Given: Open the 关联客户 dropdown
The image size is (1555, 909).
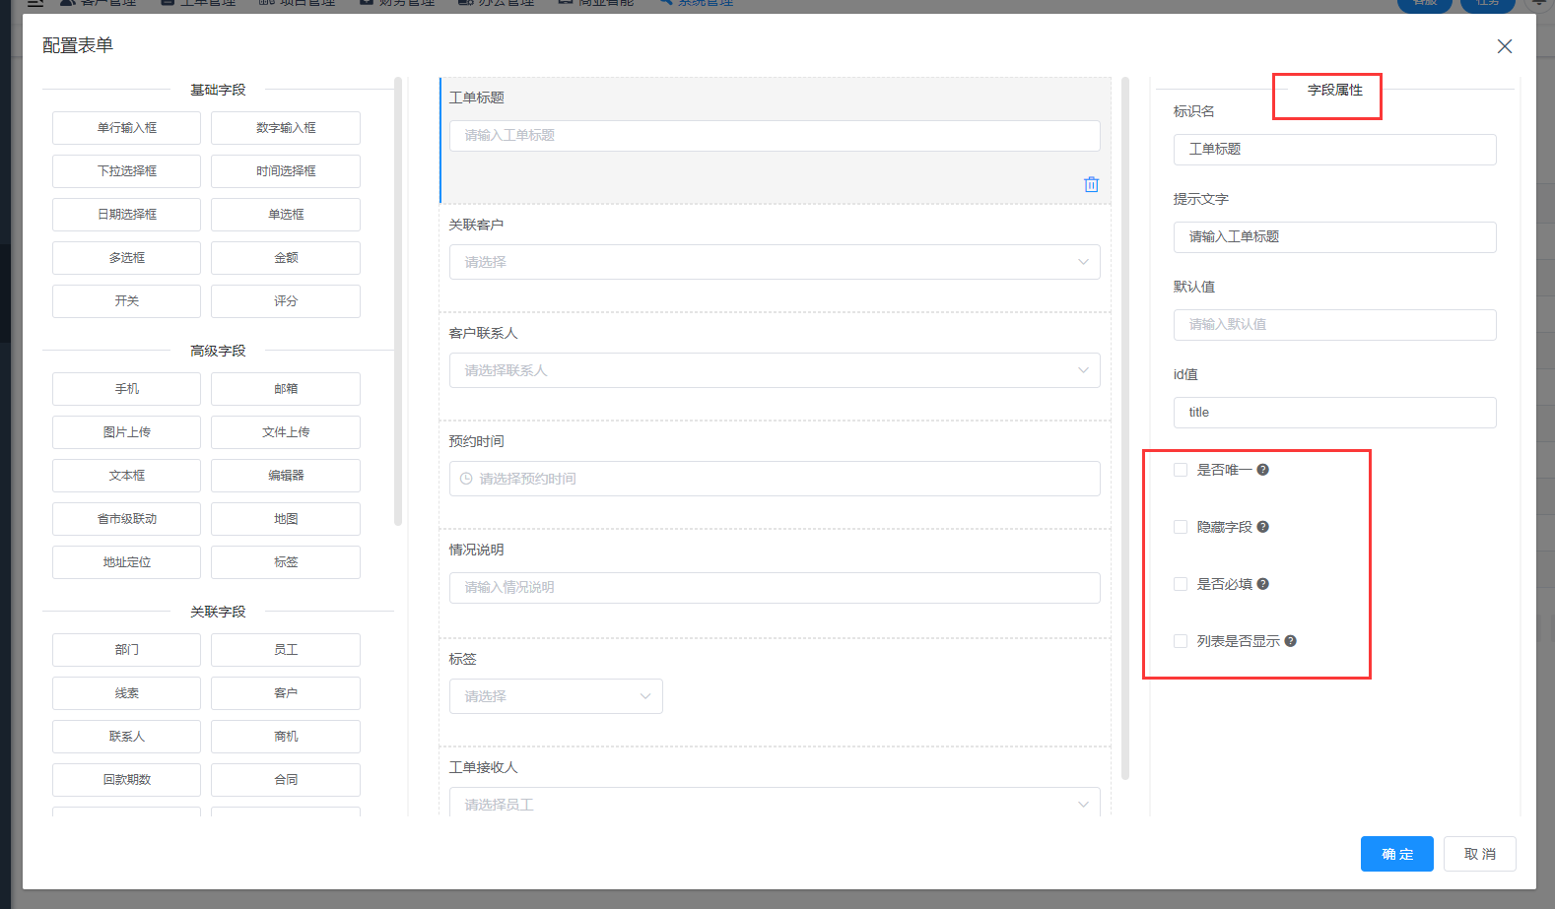Looking at the screenshot, I should (x=774, y=262).
